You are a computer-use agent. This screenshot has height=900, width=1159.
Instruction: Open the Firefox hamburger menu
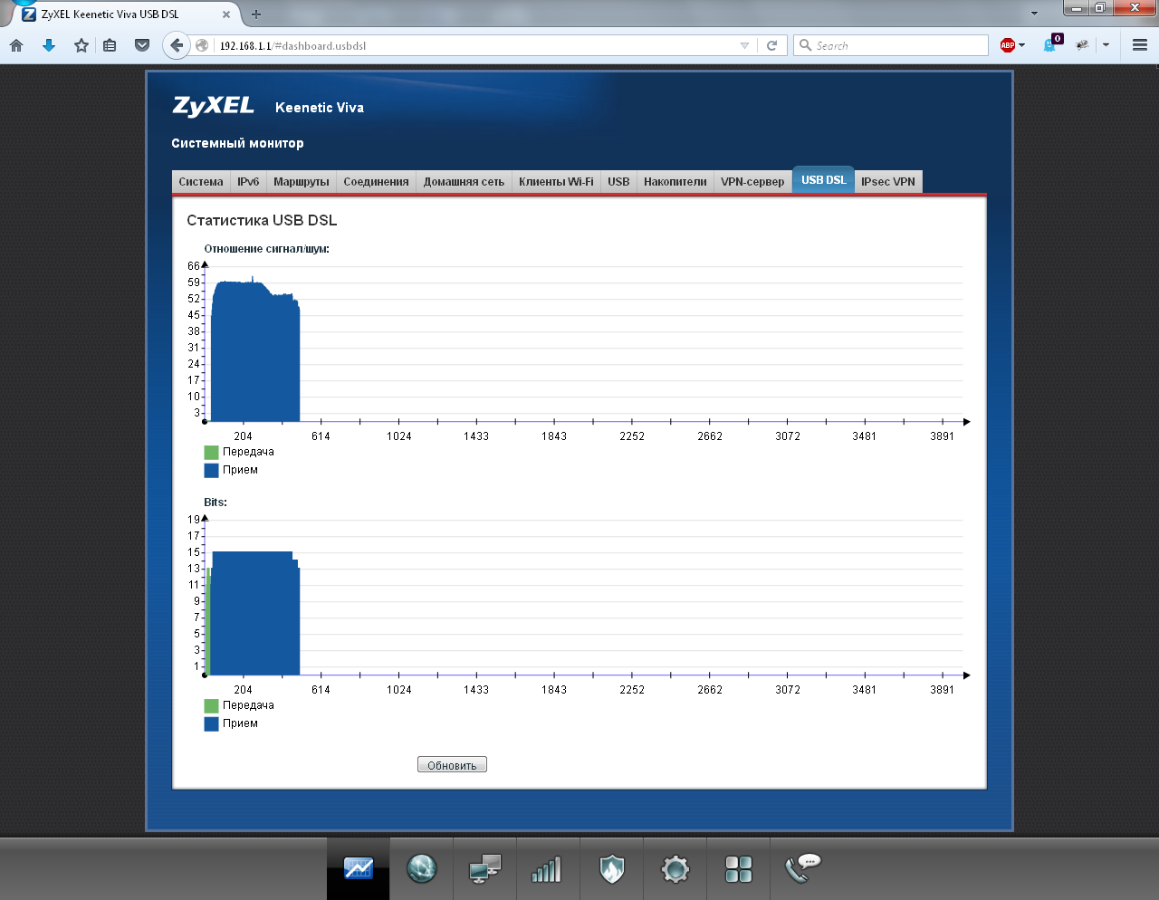coord(1140,45)
